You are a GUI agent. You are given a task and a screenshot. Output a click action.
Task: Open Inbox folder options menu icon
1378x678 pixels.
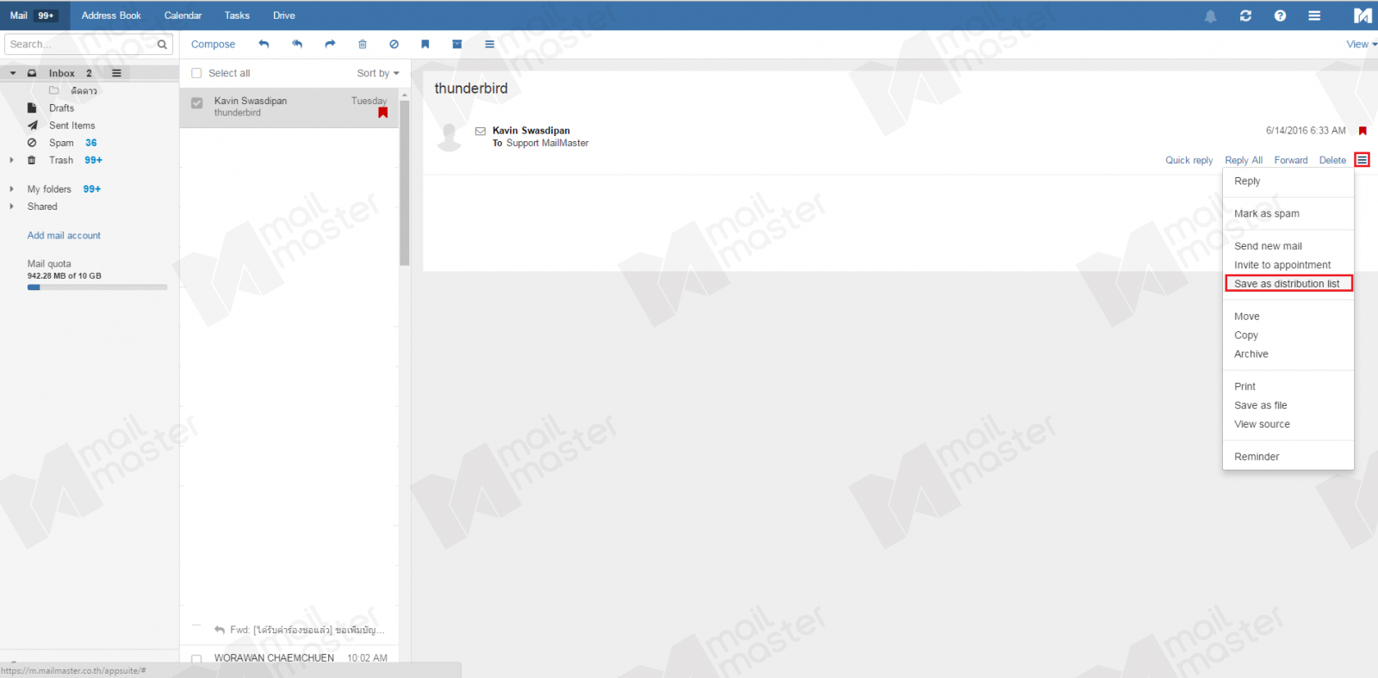click(116, 73)
